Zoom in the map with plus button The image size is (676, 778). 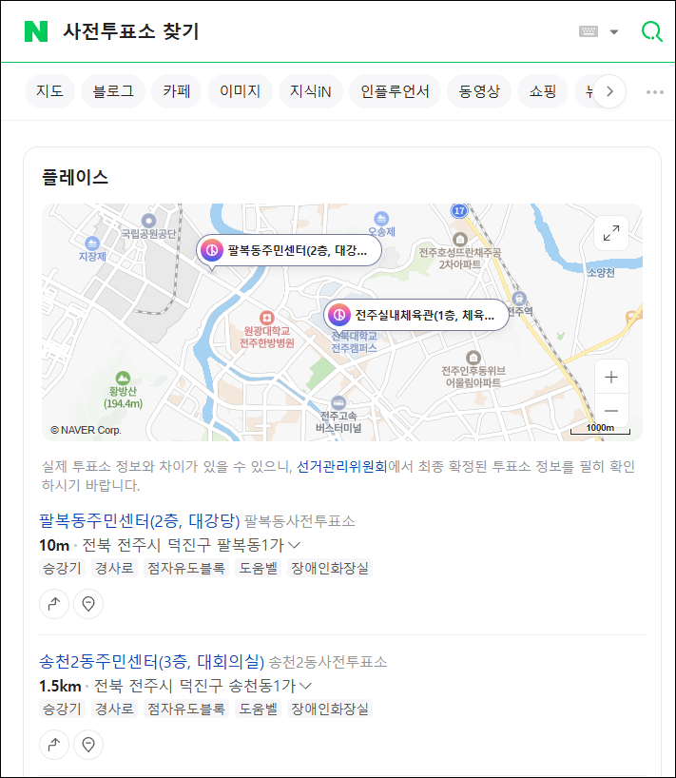[611, 377]
